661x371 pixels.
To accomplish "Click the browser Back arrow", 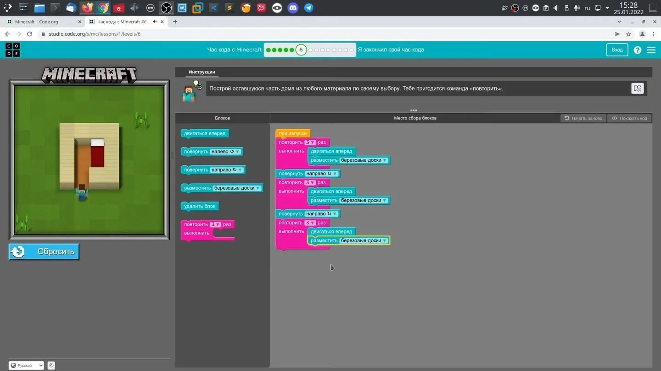I will [x=7, y=34].
